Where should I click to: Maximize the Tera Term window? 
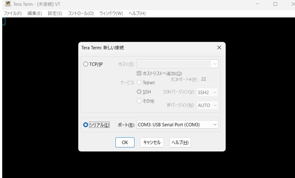click(275, 4)
